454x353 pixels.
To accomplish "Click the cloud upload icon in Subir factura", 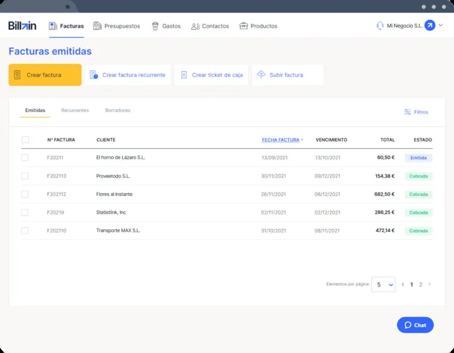I will pyautogui.click(x=261, y=74).
